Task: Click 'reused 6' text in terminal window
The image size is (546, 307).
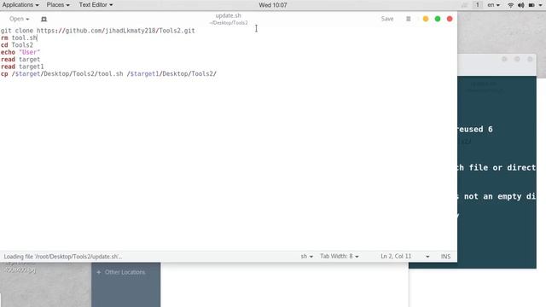Action: coord(475,129)
